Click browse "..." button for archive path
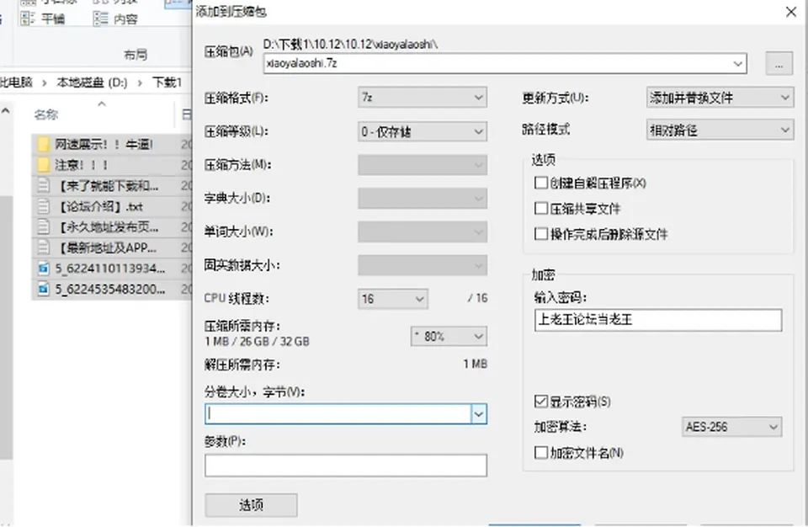The image size is (808, 527). 779,63
